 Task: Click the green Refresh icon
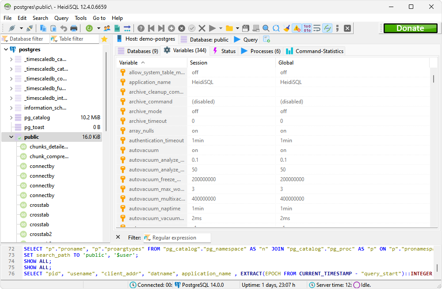click(x=89, y=28)
